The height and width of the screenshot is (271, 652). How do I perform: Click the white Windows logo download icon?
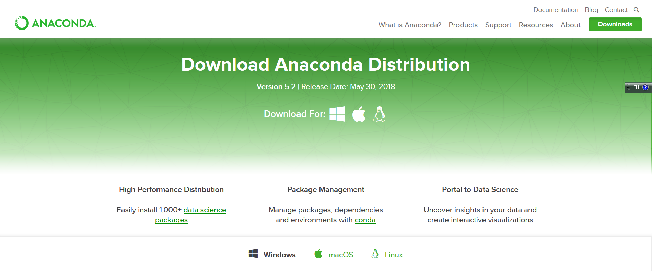(337, 114)
